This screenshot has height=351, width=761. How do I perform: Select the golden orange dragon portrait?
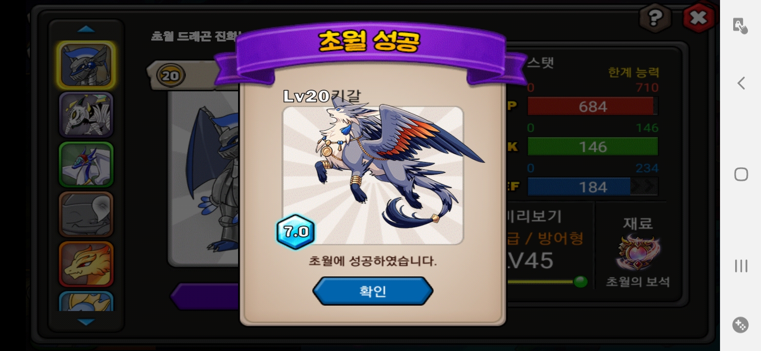point(86,264)
